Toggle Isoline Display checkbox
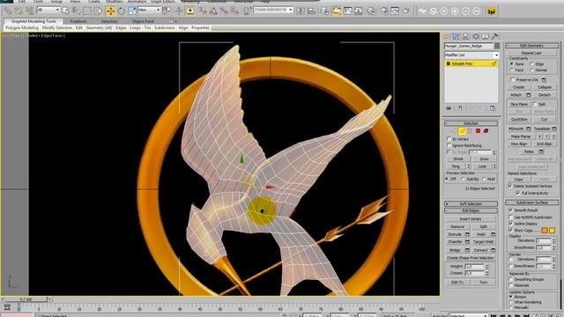The image size is (564, 317). [511, 224]
